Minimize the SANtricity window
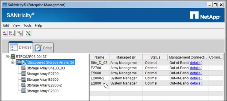227x101 pixels. (209, 5)
